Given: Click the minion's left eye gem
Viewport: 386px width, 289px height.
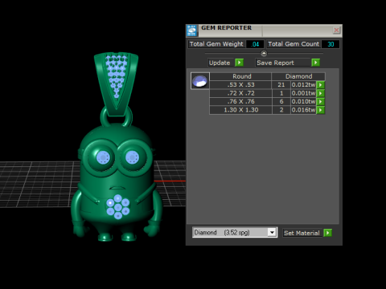Looking at the screenshot, I should (x=103, y=157).
